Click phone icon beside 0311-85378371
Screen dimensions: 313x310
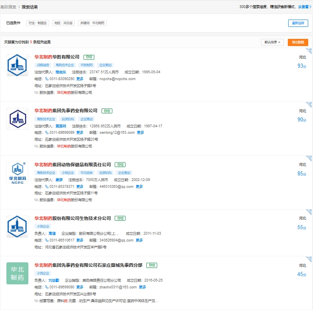(47, 186)
